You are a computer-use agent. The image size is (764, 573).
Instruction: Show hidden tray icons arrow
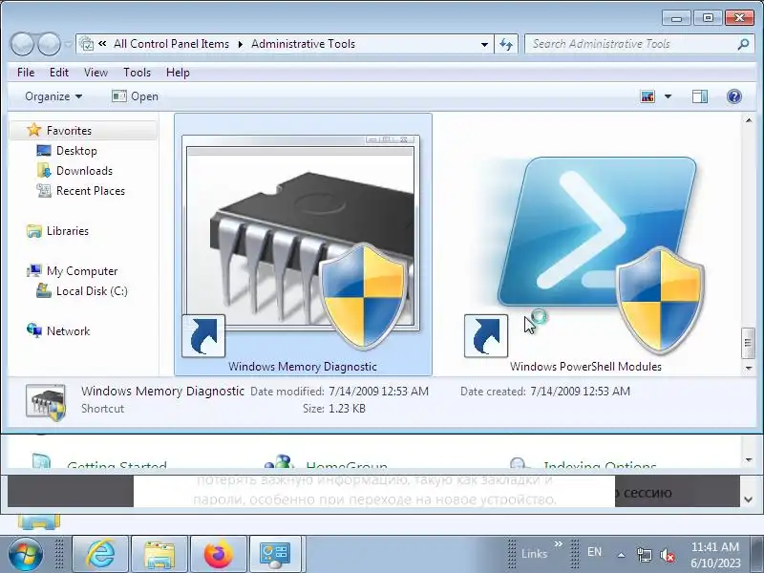[622, 555]
